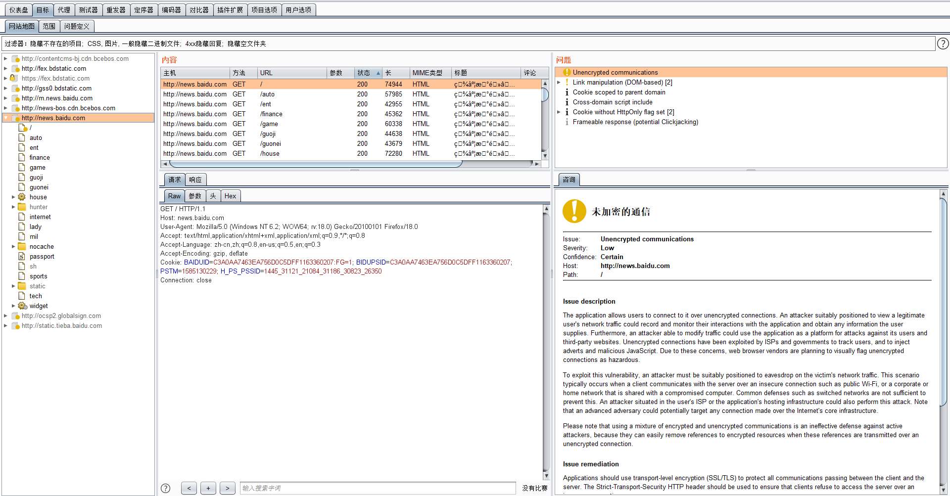The width and height of the screenshot is (950, 496).
Task: Click the help icon beside the filter bar
Action: (x=943, y=44)
